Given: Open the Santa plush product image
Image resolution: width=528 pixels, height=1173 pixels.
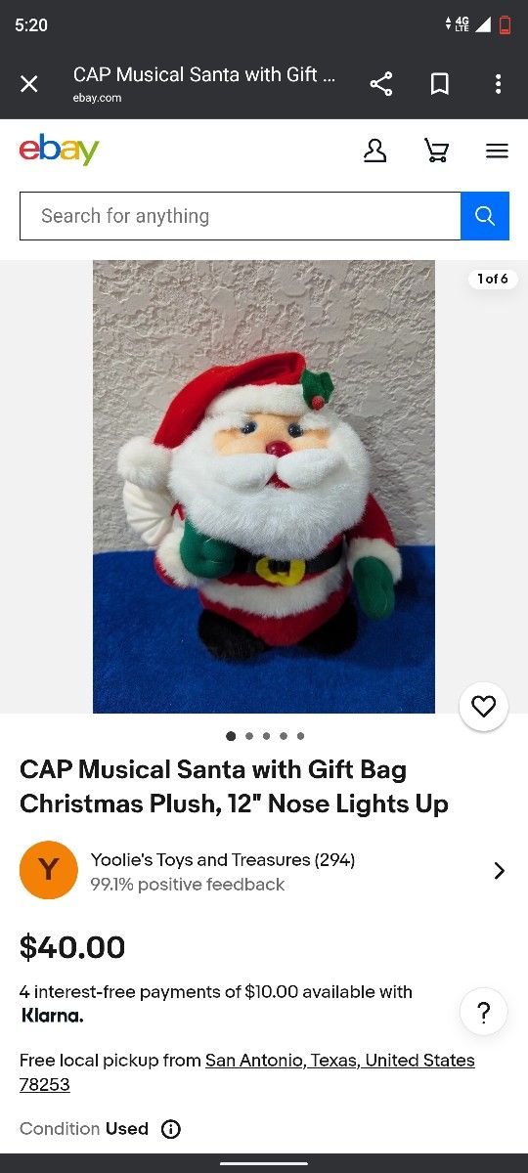Looking at the screenshot, I should (264, 487).
